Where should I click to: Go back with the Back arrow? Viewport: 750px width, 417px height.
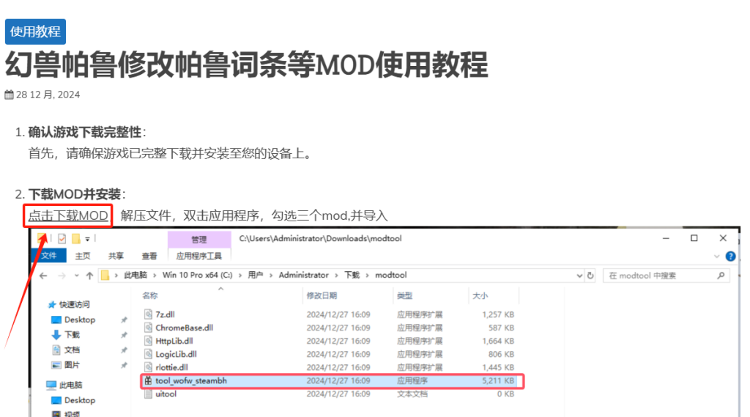click(43, 276)
